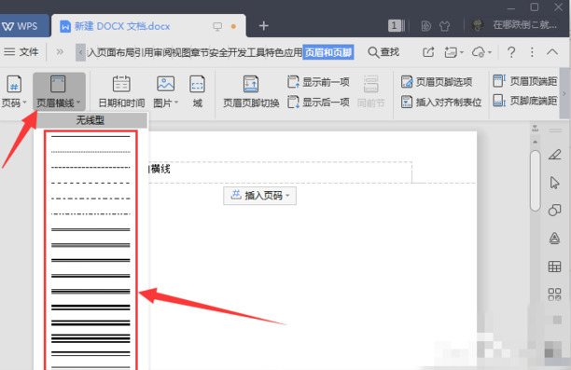Open the user account avatar
This screenshot has height=370, width=571.
(x=478, y=25)
